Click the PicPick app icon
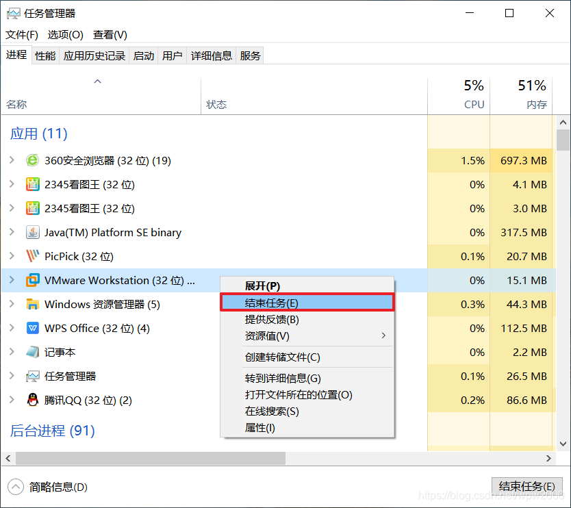 click(x=32, y=256)
